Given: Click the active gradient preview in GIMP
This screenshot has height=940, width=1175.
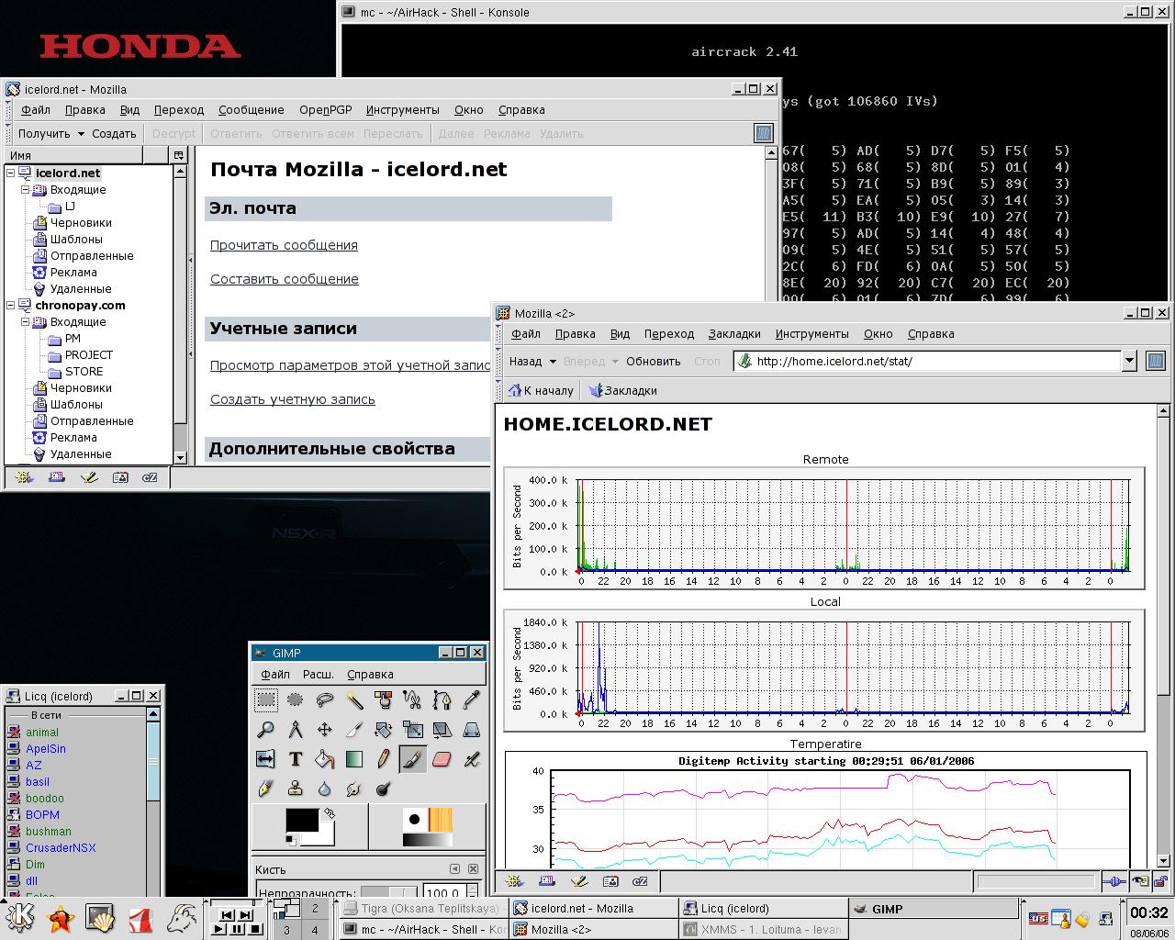Looking at the screenshot, I should click(427, 840).
